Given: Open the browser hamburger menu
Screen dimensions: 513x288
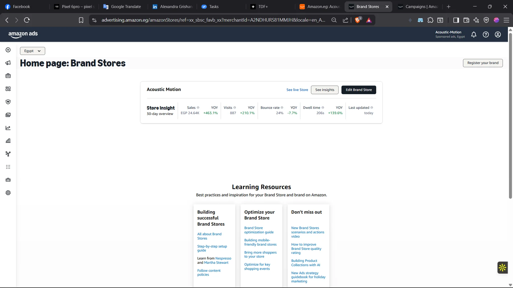Looking at the screenshot, I should coord(506,20).
